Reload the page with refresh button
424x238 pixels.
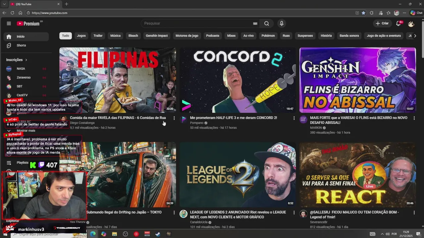[x=12, y=13]
